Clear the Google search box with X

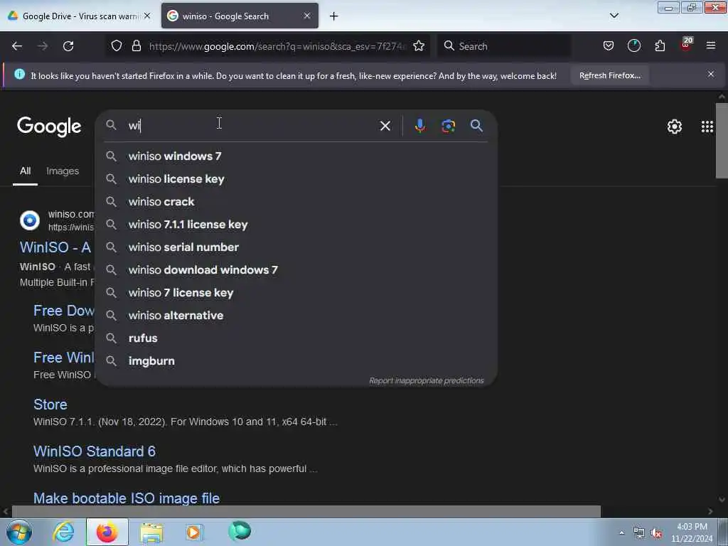click(x=385, y=126)
